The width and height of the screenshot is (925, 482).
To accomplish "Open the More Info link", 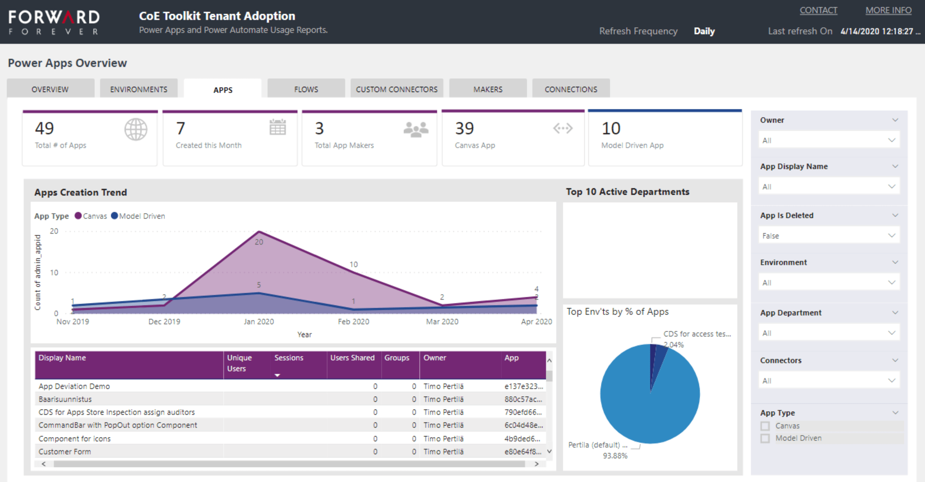I will click(x=888, y=10).
